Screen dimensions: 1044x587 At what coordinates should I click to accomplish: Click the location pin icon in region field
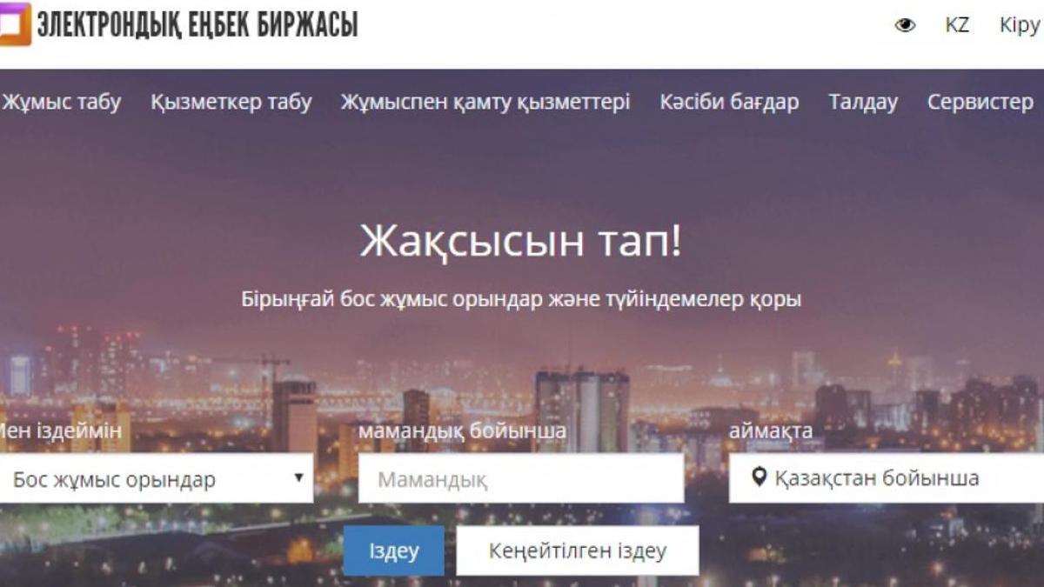[x=759, y=477]
